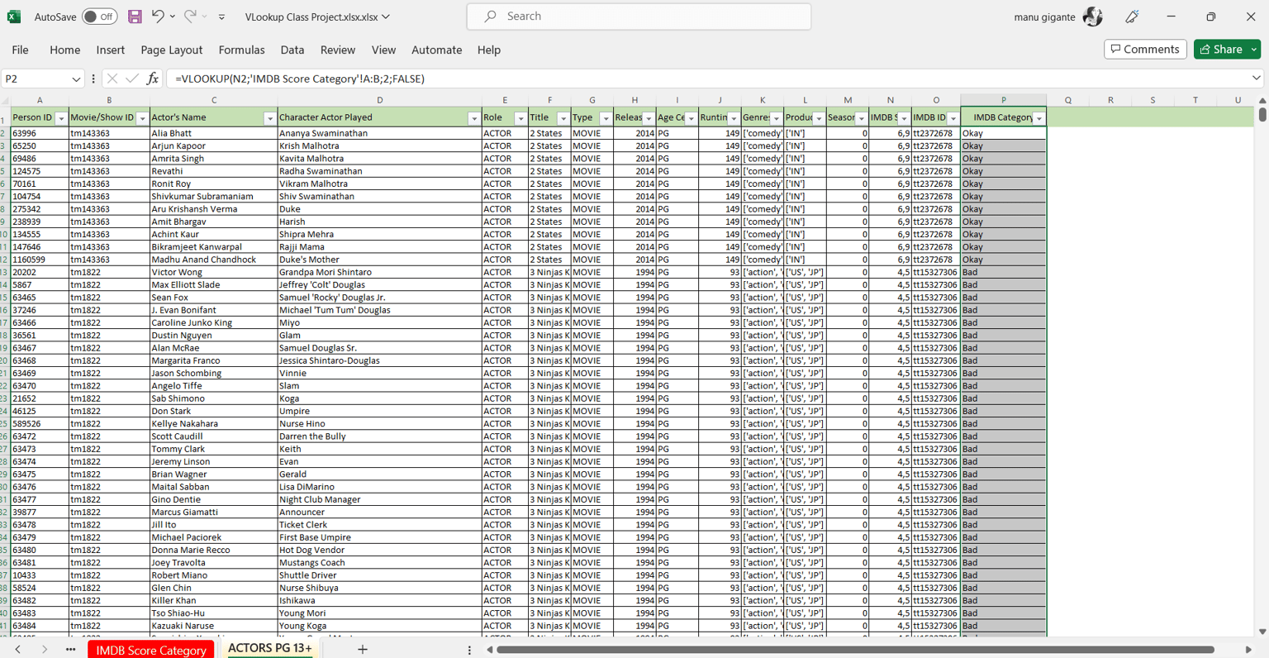Click the vertical scrollbar down arrow

point(1262,632)
